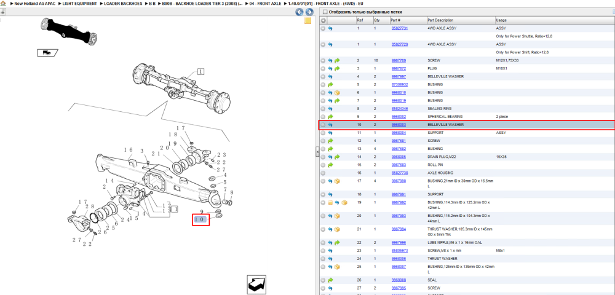Select the BELLEVILLE WASHER text in row 10
Viewport: 615px width, 295px height.
445,125
